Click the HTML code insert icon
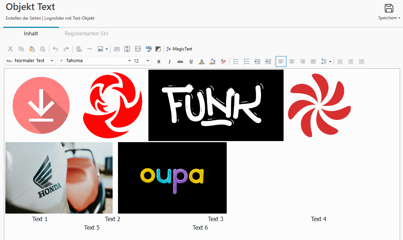This screenshot has width=403, height=240. click(117, 49)
